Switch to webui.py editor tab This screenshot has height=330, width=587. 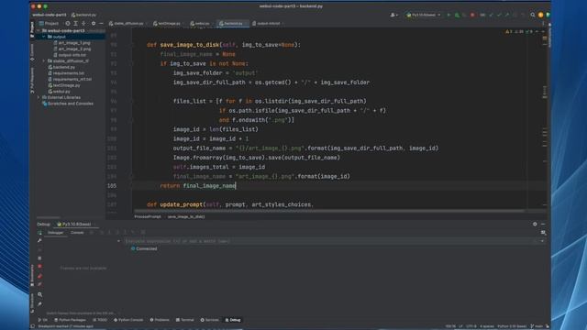(x=200, y=23)
